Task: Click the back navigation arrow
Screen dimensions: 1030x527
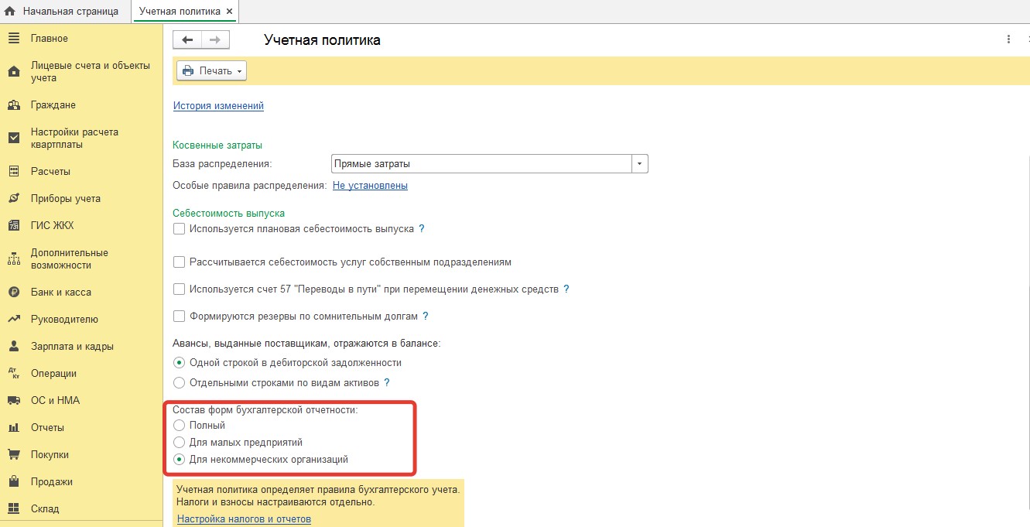Action: coord(187,39)
